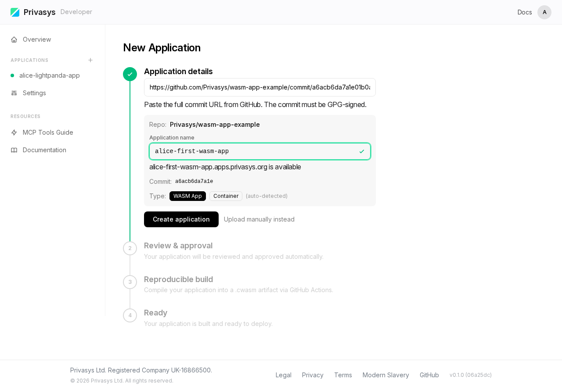Screen dimensions: 562x390
Task: Open the A avatar in the top right
Action: pyautogui.click(x=544, y=12)
